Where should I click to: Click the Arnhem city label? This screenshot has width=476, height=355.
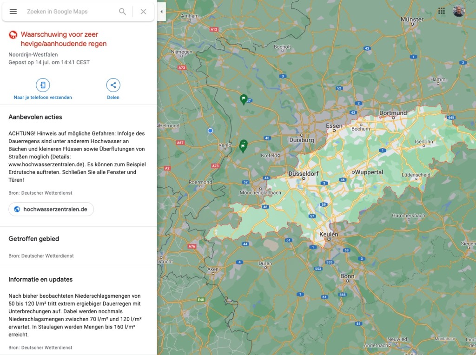click(190, 16)
